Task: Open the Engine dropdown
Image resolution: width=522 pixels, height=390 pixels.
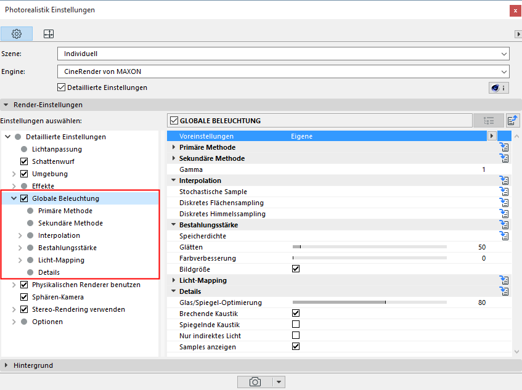Action: (x=283, y=71)
